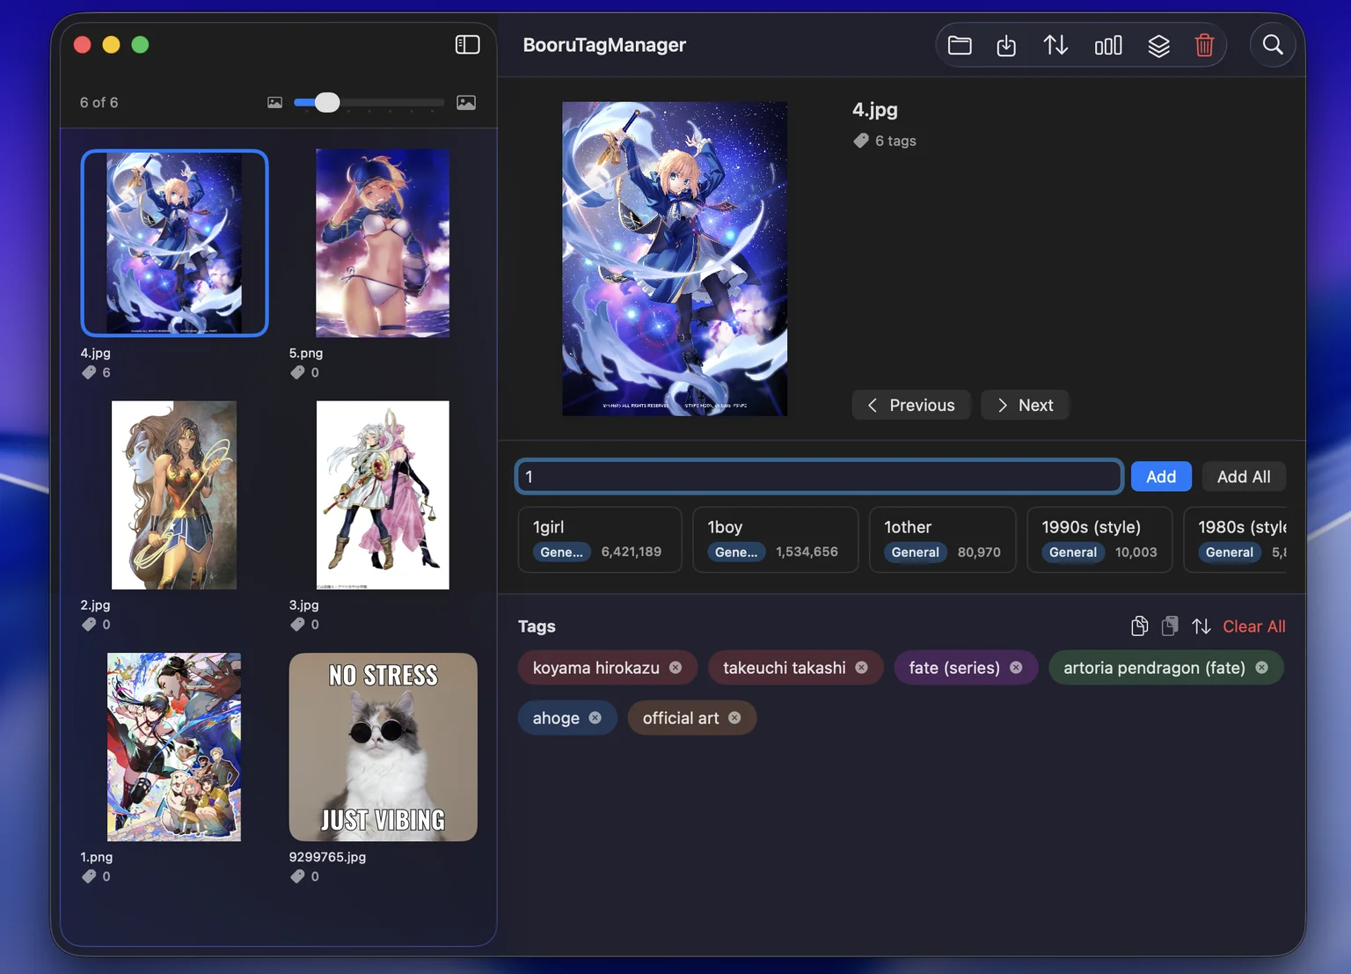
Task: Select the 9299765.jpg cat meme thumbnail
Action: tap(383, 747)
